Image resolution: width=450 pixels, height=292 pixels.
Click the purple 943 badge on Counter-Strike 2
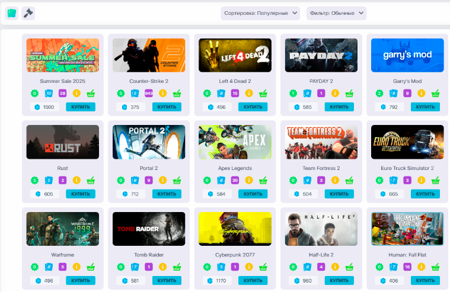coord(149,93)
